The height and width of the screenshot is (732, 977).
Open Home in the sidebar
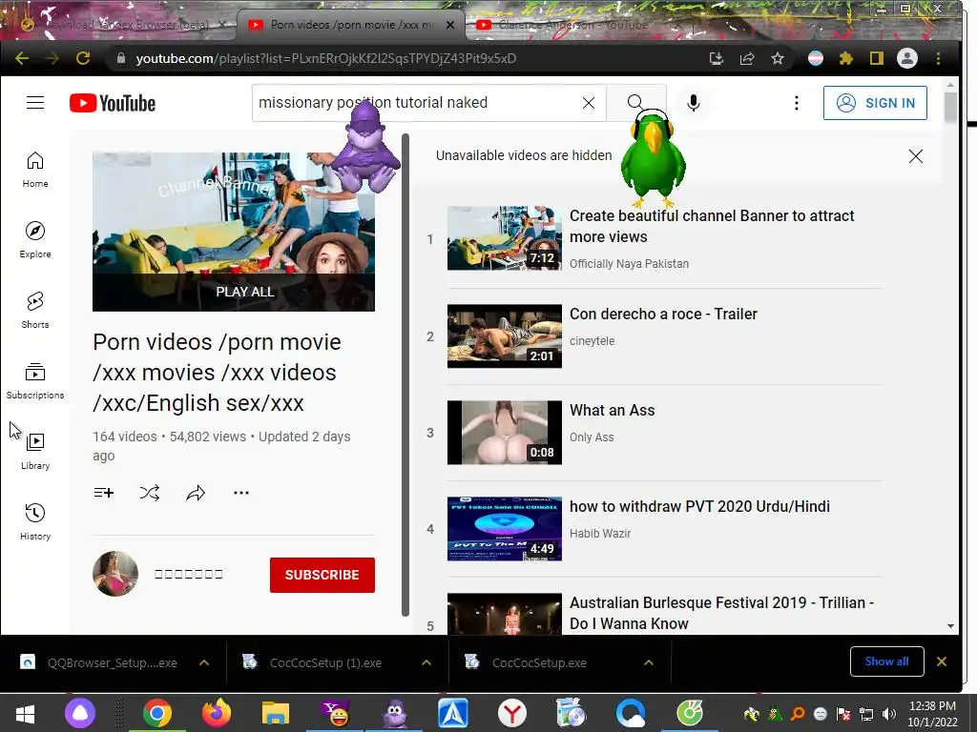click(35, 170)
